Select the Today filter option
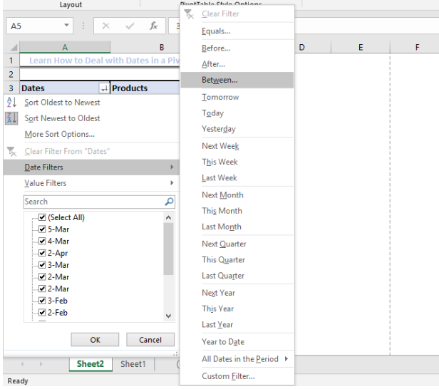This screenshot has height=389, width=439. (x=237, y=113)
